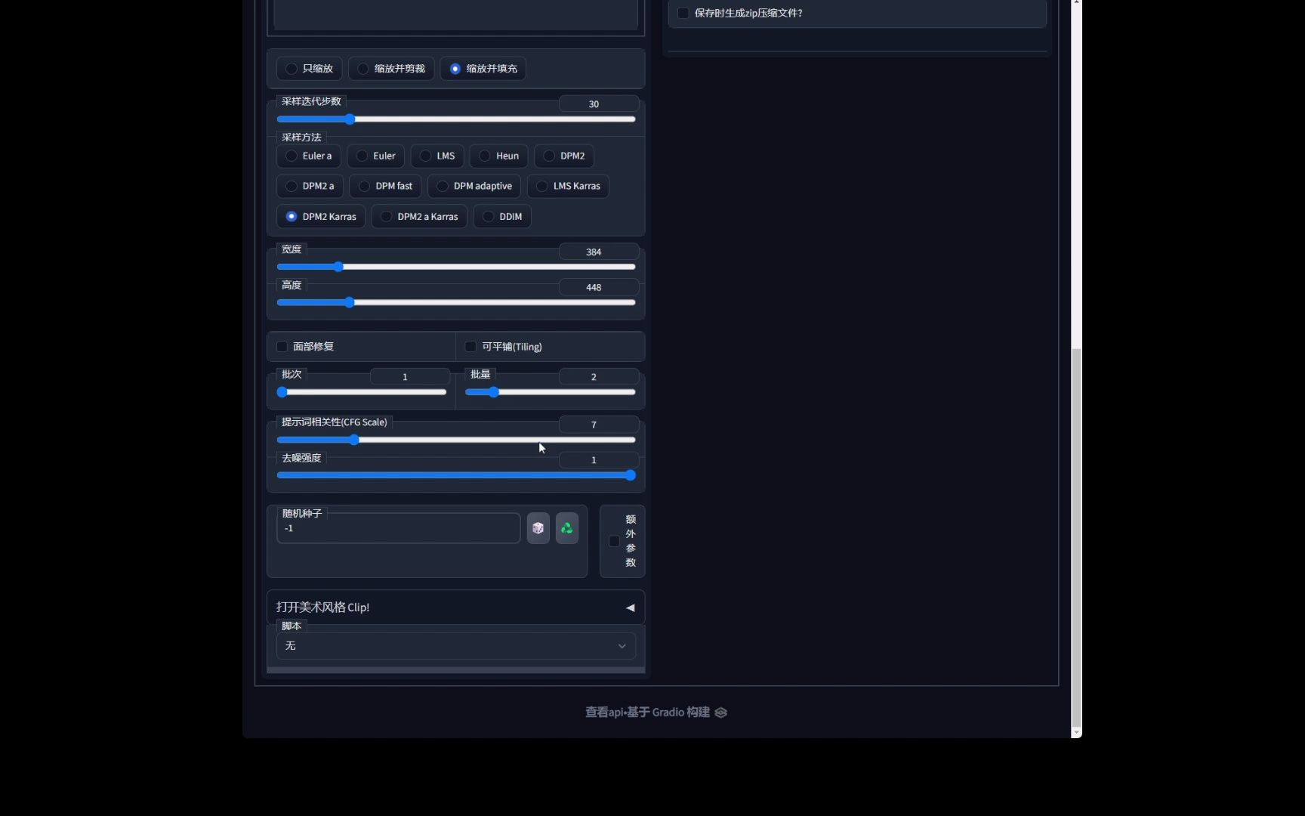Click the height value field 448
The height and width of the screenshot is (816, 1305).
click(x=599, y=288)
